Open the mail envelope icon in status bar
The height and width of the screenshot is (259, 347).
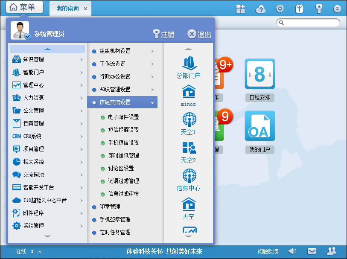tap(312, 251)
